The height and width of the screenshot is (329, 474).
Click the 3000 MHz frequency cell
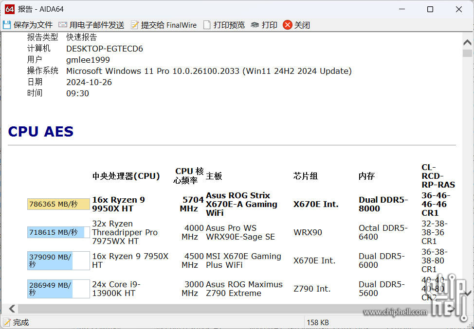click(x=193, y=289)
